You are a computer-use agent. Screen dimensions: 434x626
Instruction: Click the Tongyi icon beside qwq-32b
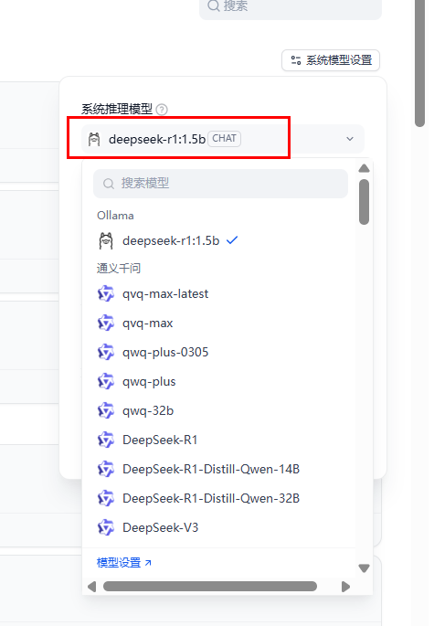(x=106, y=411)
